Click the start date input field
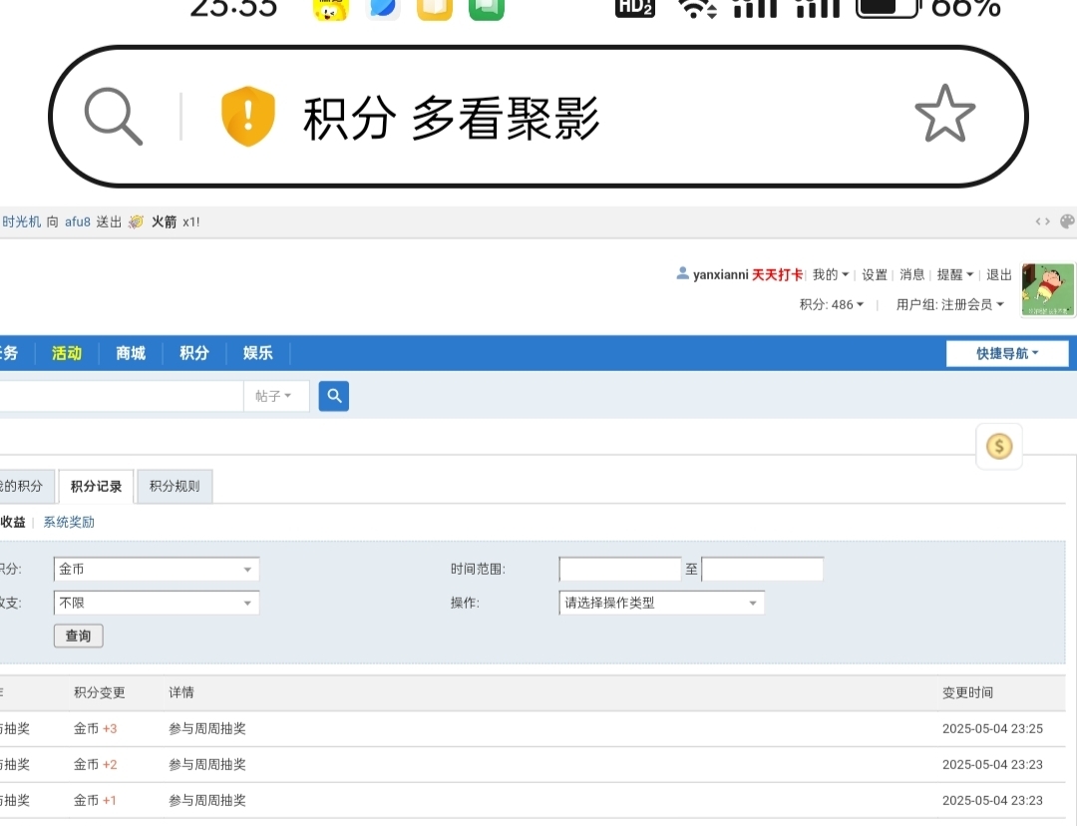1077x826 pixels. pos(619,570)
